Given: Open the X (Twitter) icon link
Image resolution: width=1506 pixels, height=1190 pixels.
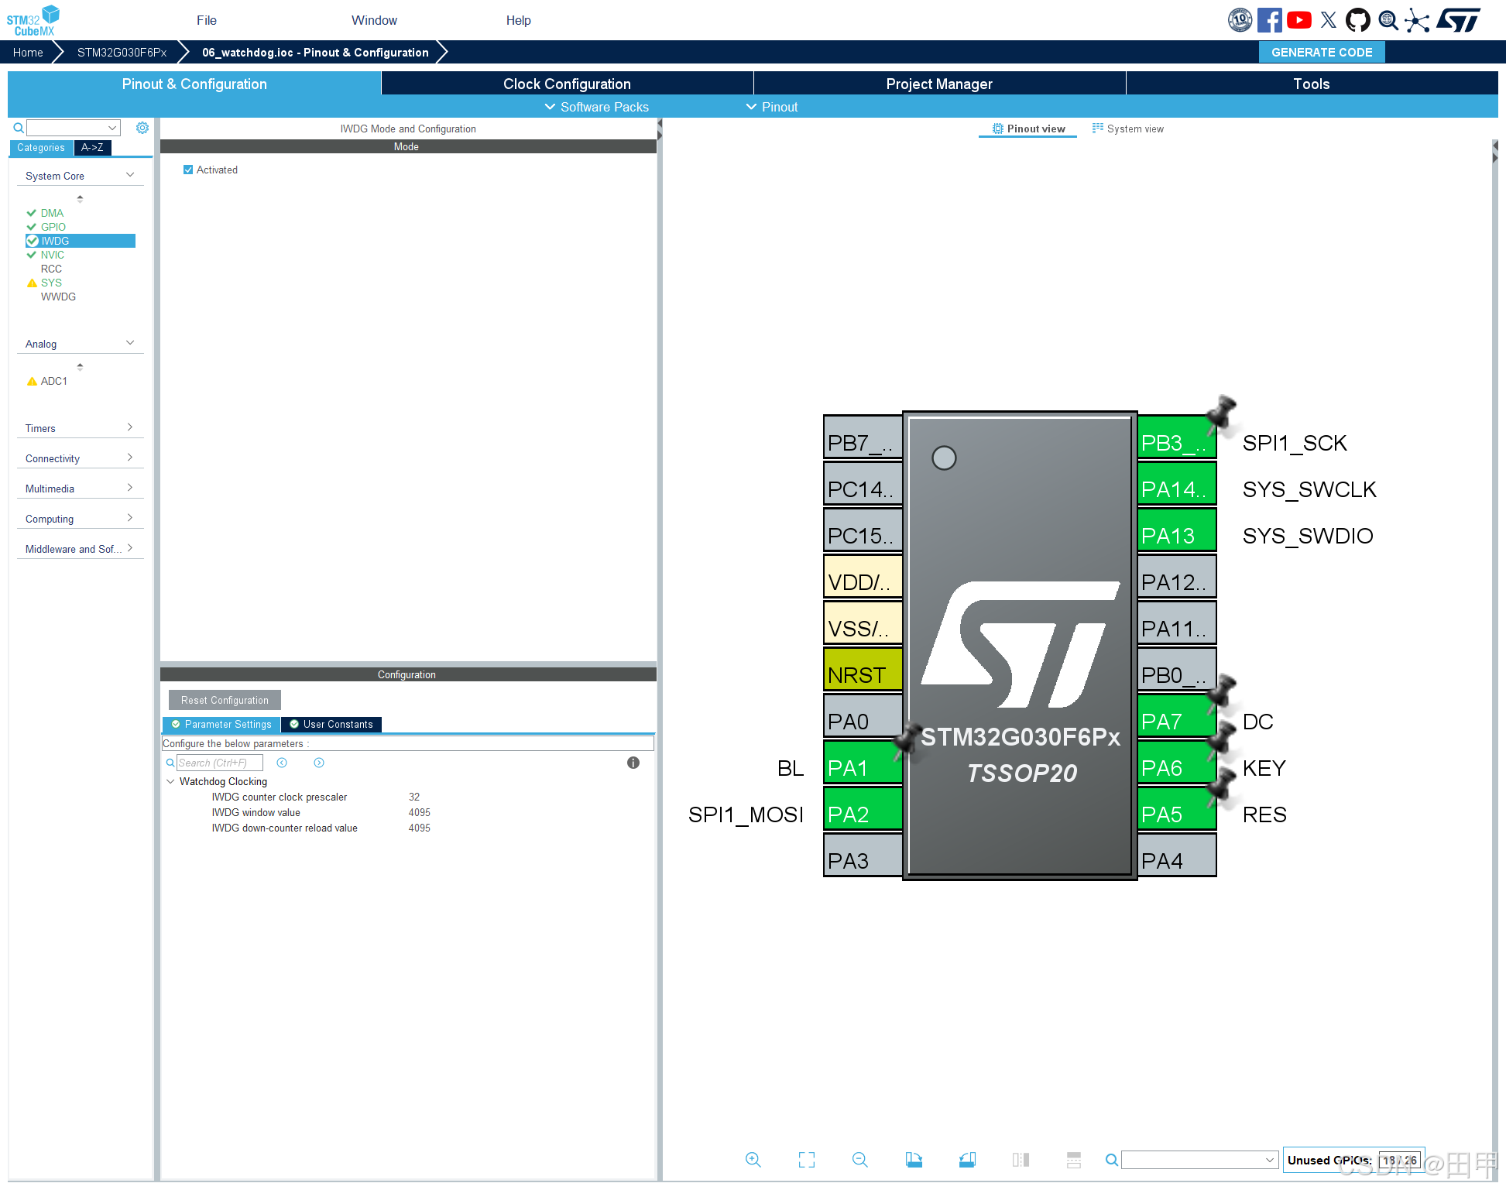Looking at the screenshot, I should pos(1329,20).
